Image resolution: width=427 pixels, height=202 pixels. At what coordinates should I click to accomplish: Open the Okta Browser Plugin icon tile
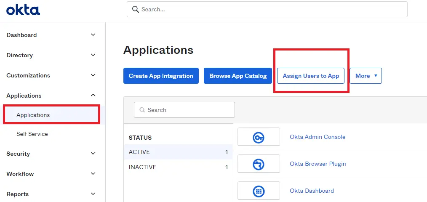259,164
